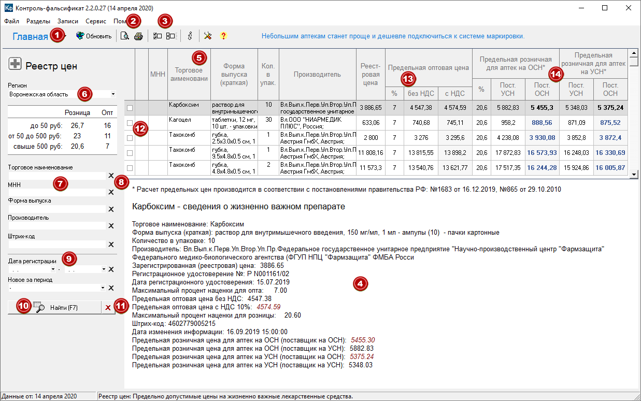
Task: Click the с НДС column header
Action: point(455,93)
